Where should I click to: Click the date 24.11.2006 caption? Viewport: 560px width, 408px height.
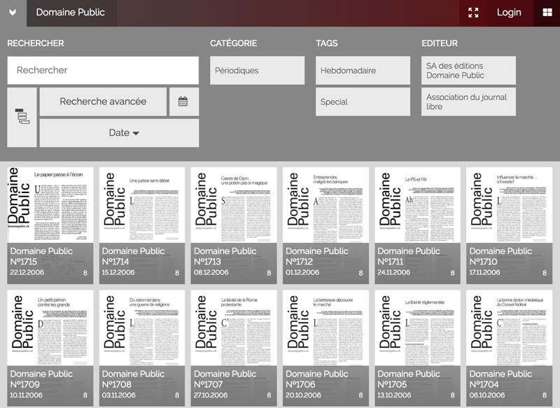click(394, 272)
